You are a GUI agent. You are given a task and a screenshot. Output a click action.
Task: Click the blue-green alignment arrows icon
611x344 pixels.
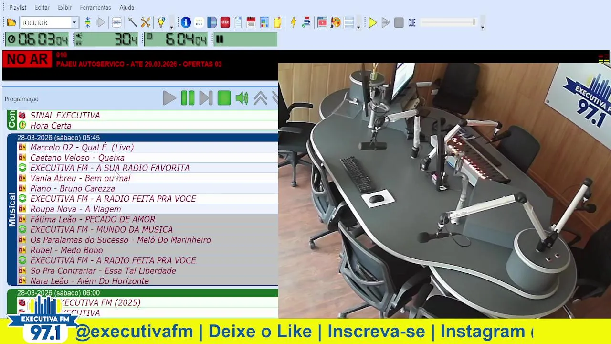88,22
